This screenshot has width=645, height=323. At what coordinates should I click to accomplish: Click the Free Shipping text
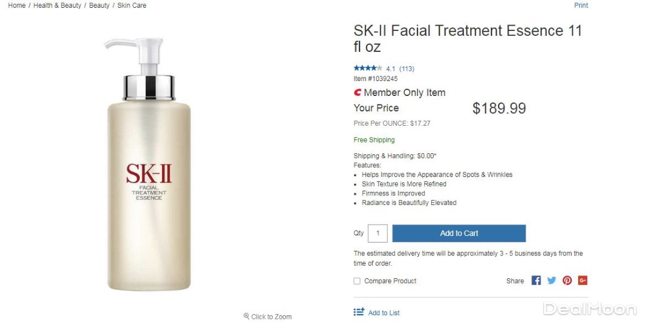click(x=374, y=140)
